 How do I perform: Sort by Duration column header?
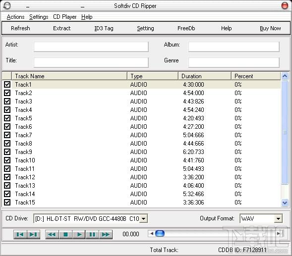pos(205,76)
